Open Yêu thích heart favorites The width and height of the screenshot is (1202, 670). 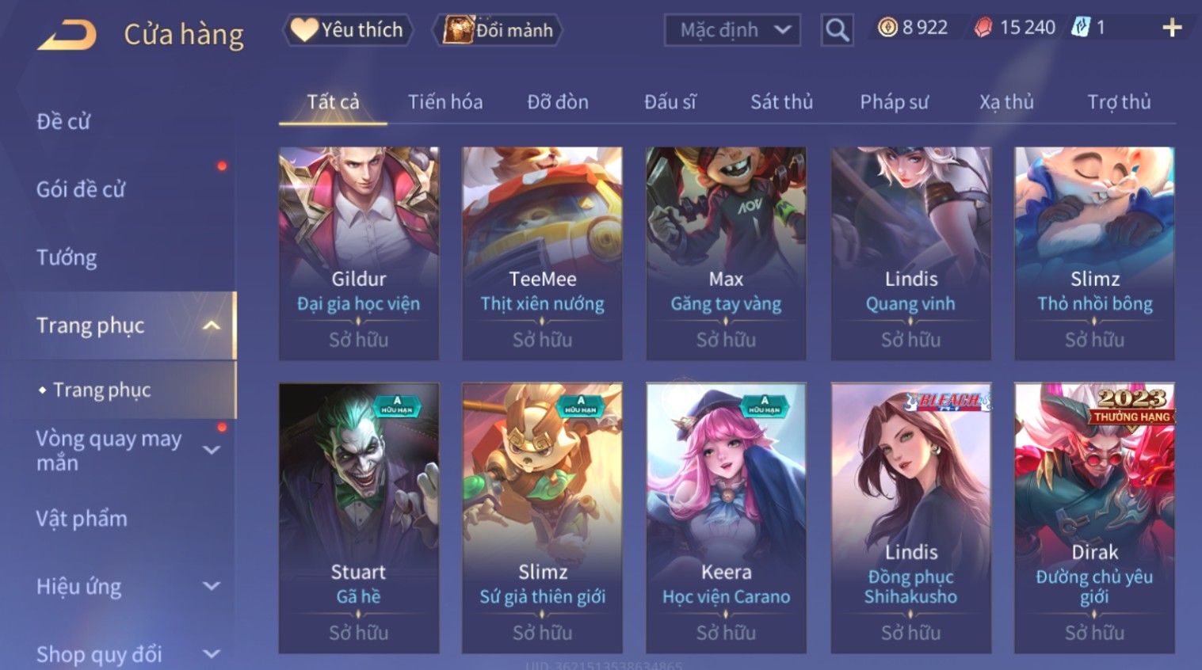click(348, 30)
